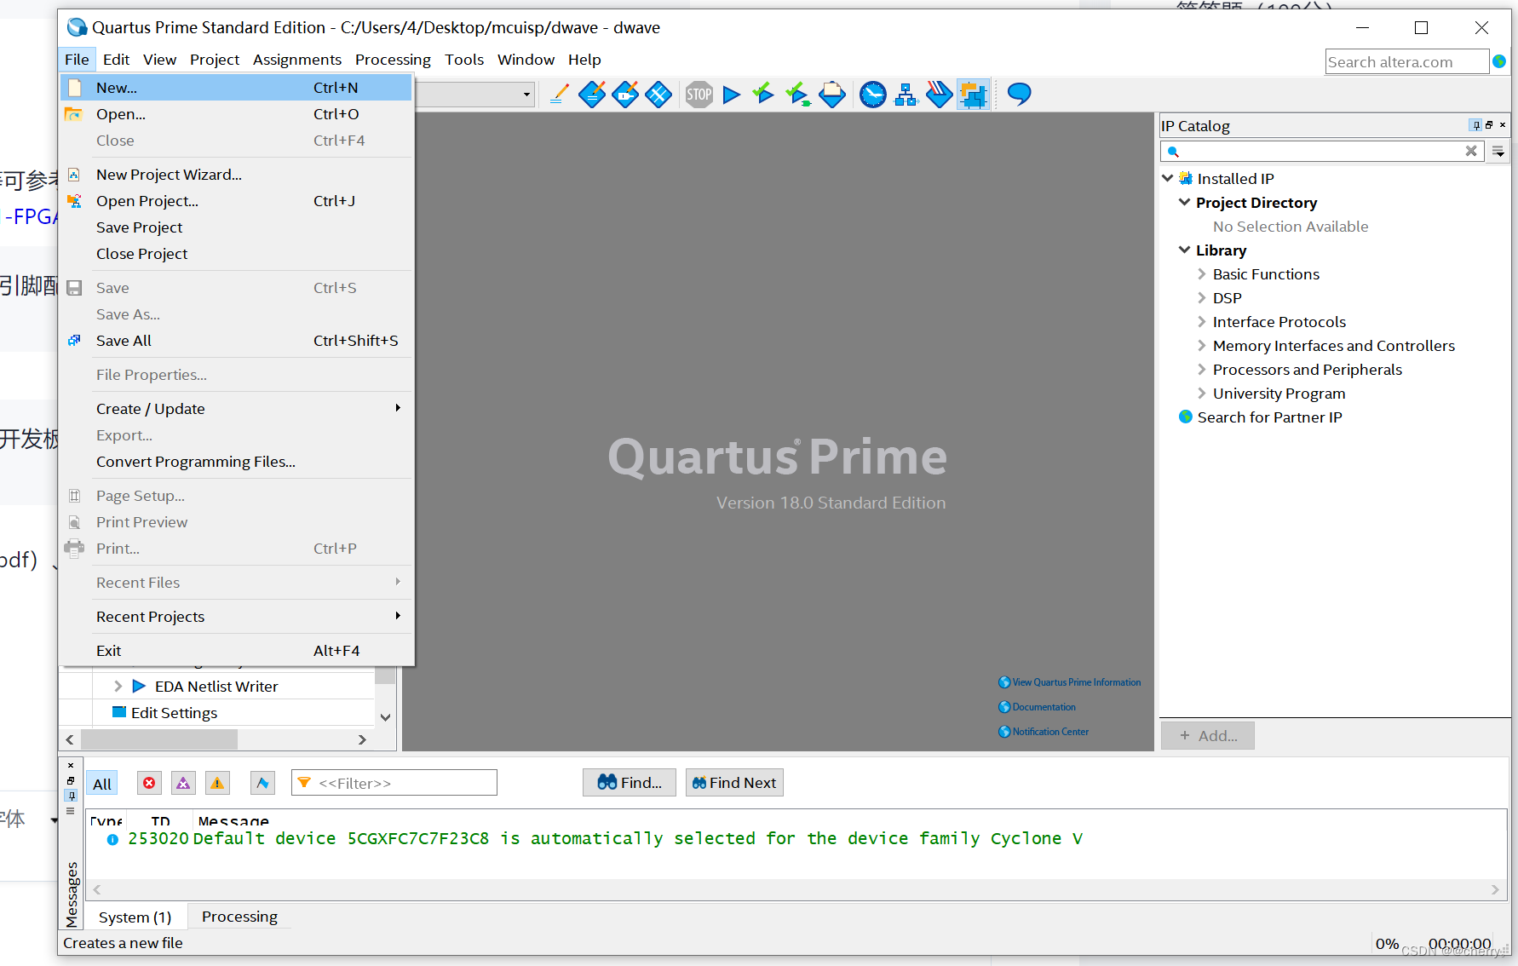Open the Programmer striped diamond icon
The height and width of the screenshot is (966, 1518).
(939, 95)
